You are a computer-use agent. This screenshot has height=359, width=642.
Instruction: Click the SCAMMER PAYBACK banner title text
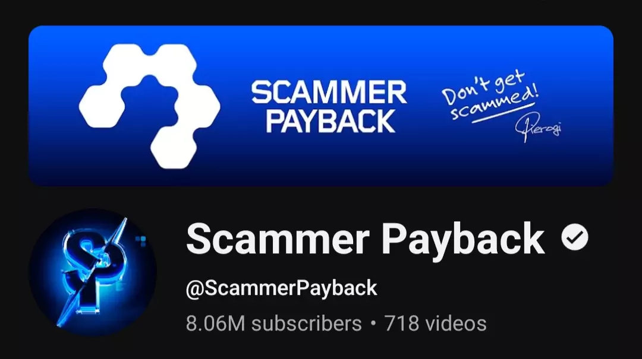pos(329,107)
